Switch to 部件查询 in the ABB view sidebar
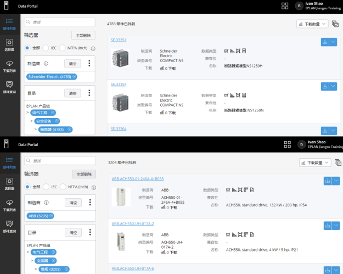This screenshot has width=343, height=274. coord(8,225)
